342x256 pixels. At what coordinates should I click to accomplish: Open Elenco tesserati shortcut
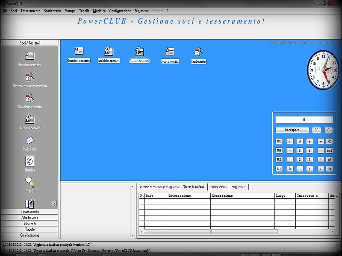[x=139, y=55]
